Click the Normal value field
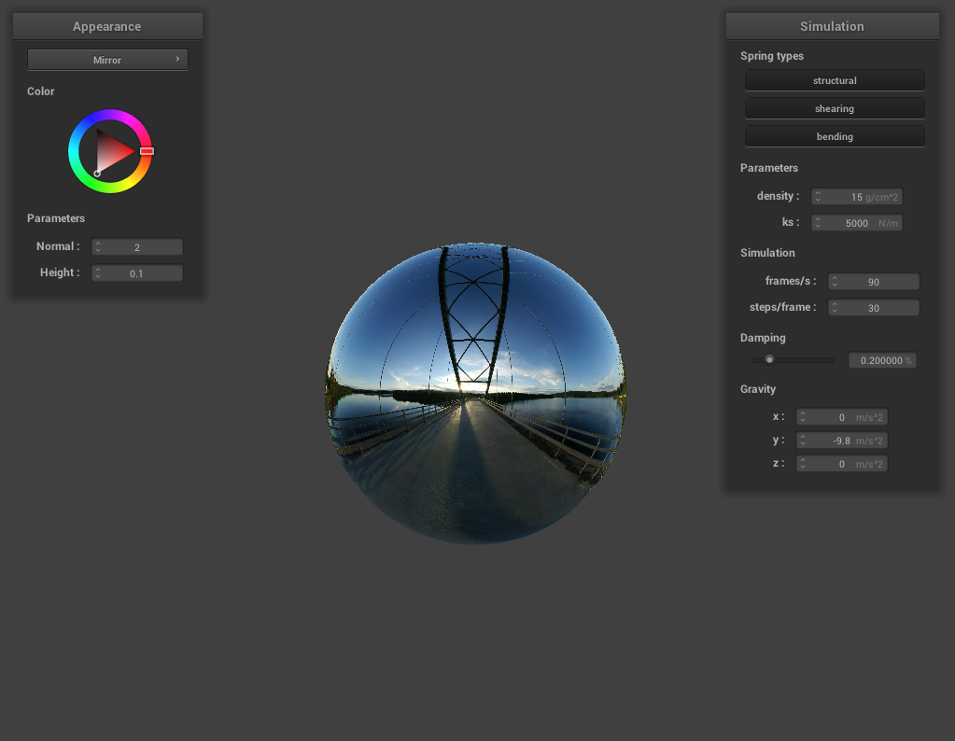955x741 pixels. (x=137, y=246)
